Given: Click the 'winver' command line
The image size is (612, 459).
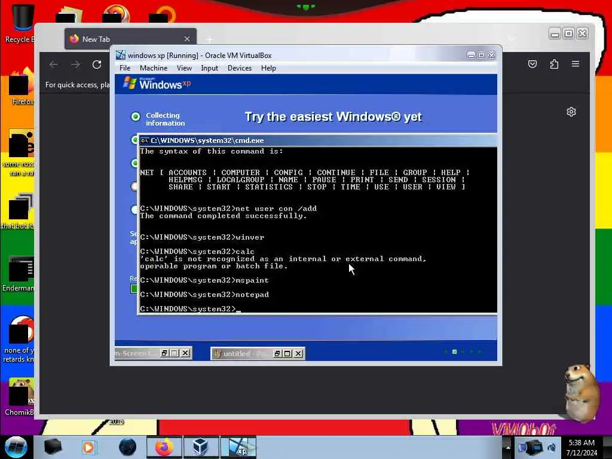Looking at the screenshot, I should click(202, 237).
